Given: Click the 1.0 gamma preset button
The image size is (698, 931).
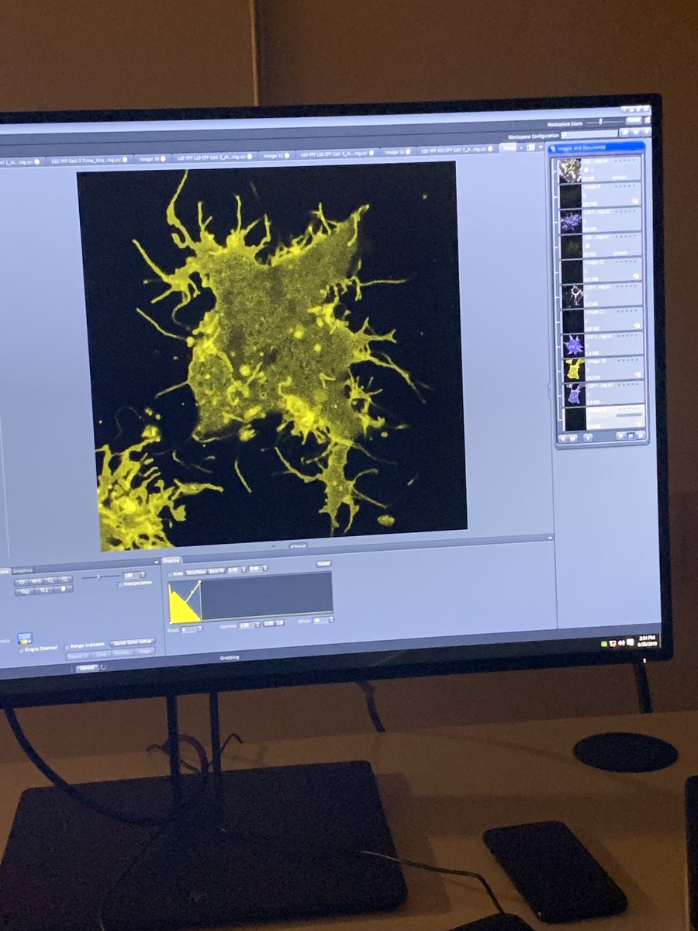Looking at the screenshot, I should click(280, 622).
